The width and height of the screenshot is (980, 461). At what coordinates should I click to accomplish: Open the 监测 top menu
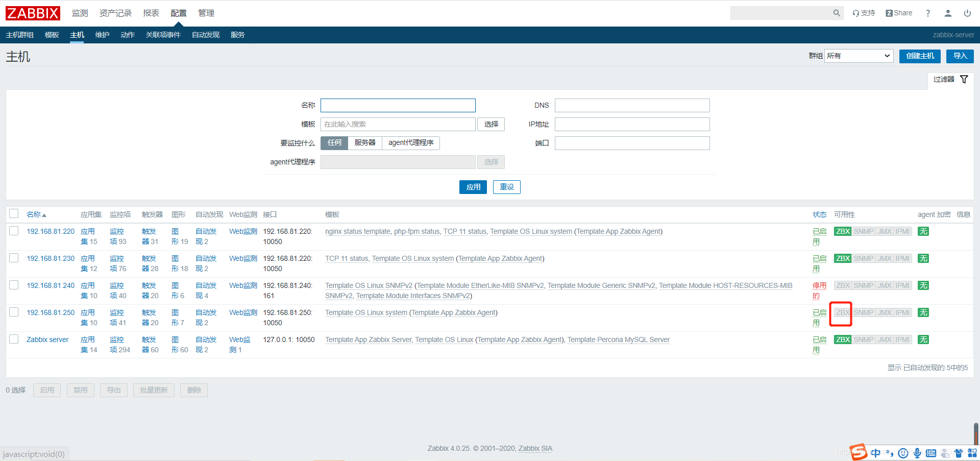[80, 13]
